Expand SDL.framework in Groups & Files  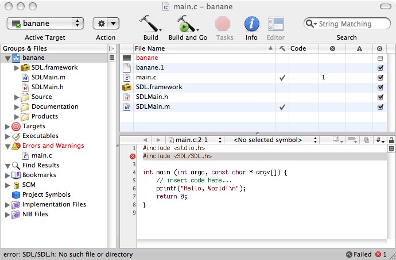pos(17,68)
